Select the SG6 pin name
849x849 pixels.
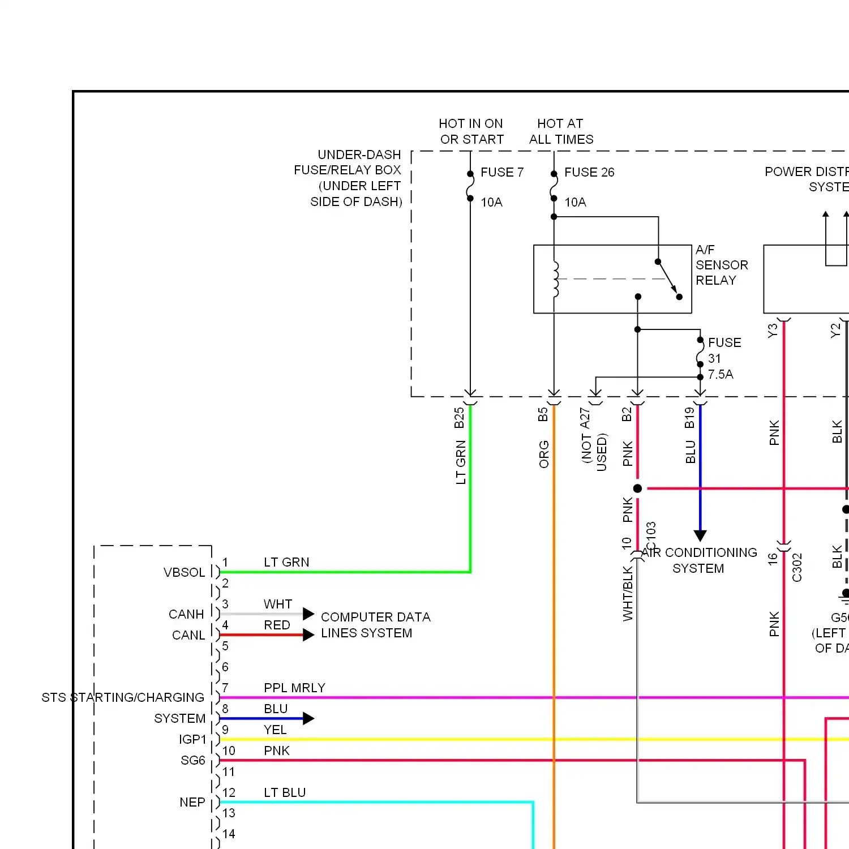193,760
